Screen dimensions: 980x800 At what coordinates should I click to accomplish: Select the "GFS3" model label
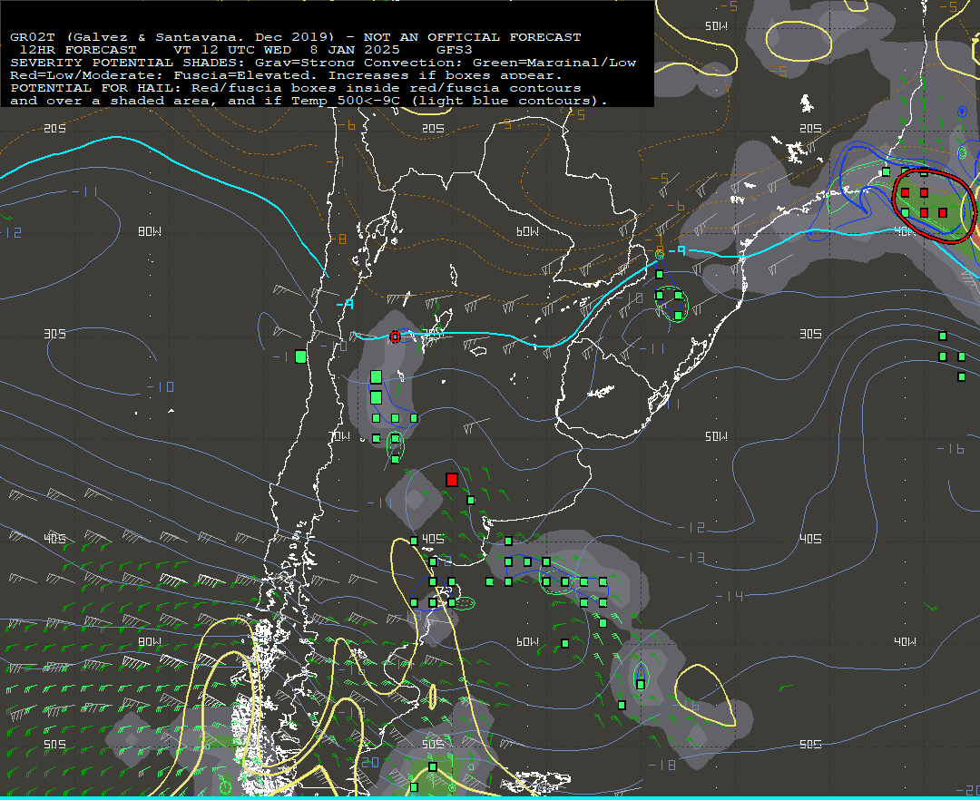pyautogui.click(x=455, y=50)
